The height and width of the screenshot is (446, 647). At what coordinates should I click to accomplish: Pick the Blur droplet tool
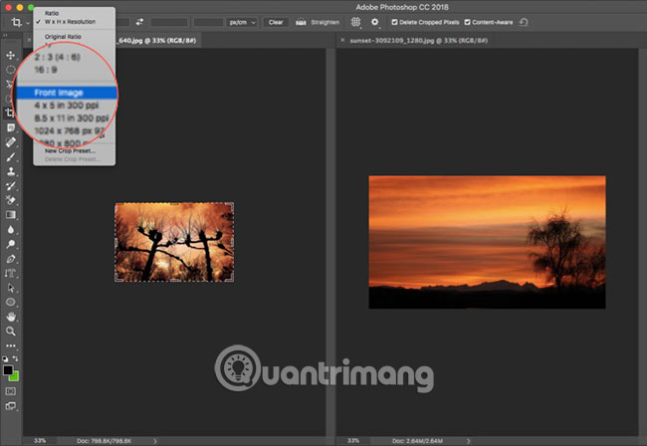[x=11, y=230]
